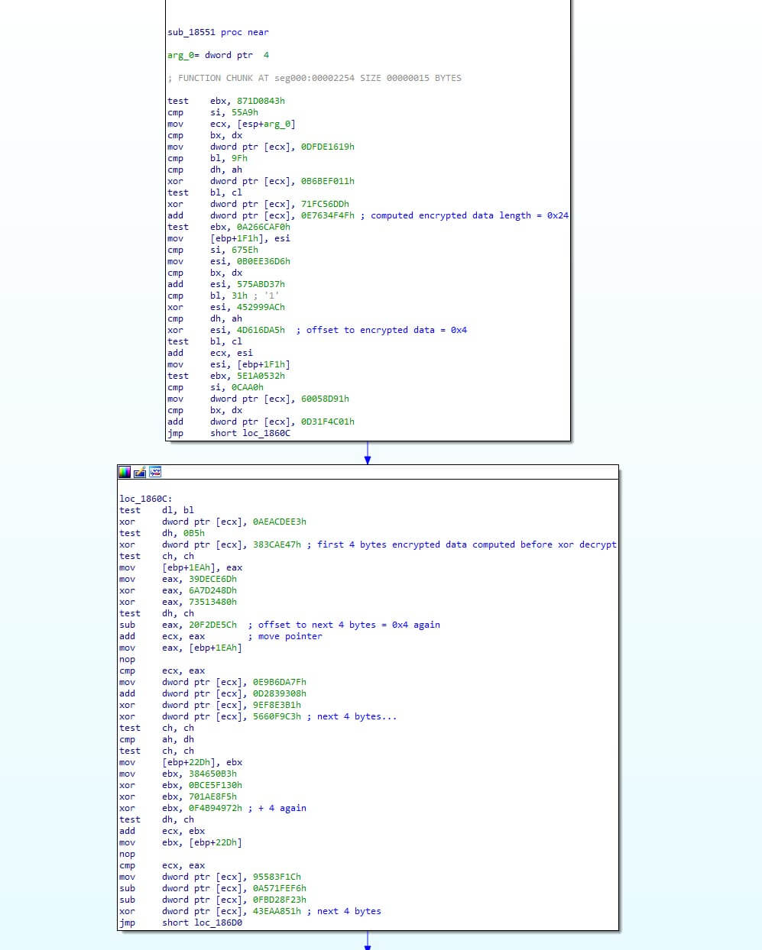Viewport: 762px width, 950px height.
Task: Select 'cmp si, 675Eh' line
Action: click(x=212, y=250)
